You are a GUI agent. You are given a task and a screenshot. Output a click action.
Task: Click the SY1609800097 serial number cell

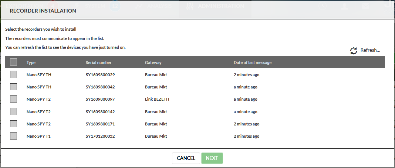100,99
